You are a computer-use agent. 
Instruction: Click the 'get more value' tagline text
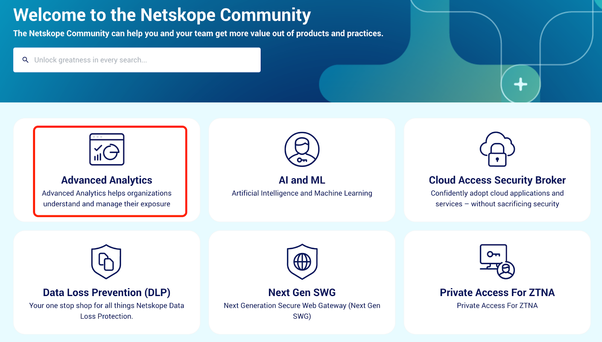click(x=198, y=34)
